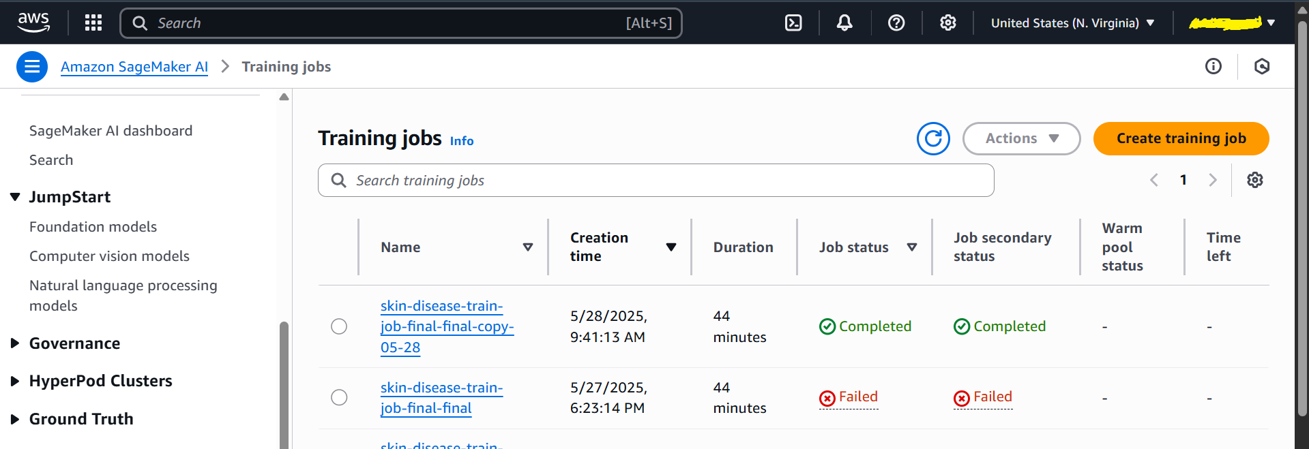1309x449 pixels.
Task: Click the page vertical scrollbar
Action: coord(1302,218)
